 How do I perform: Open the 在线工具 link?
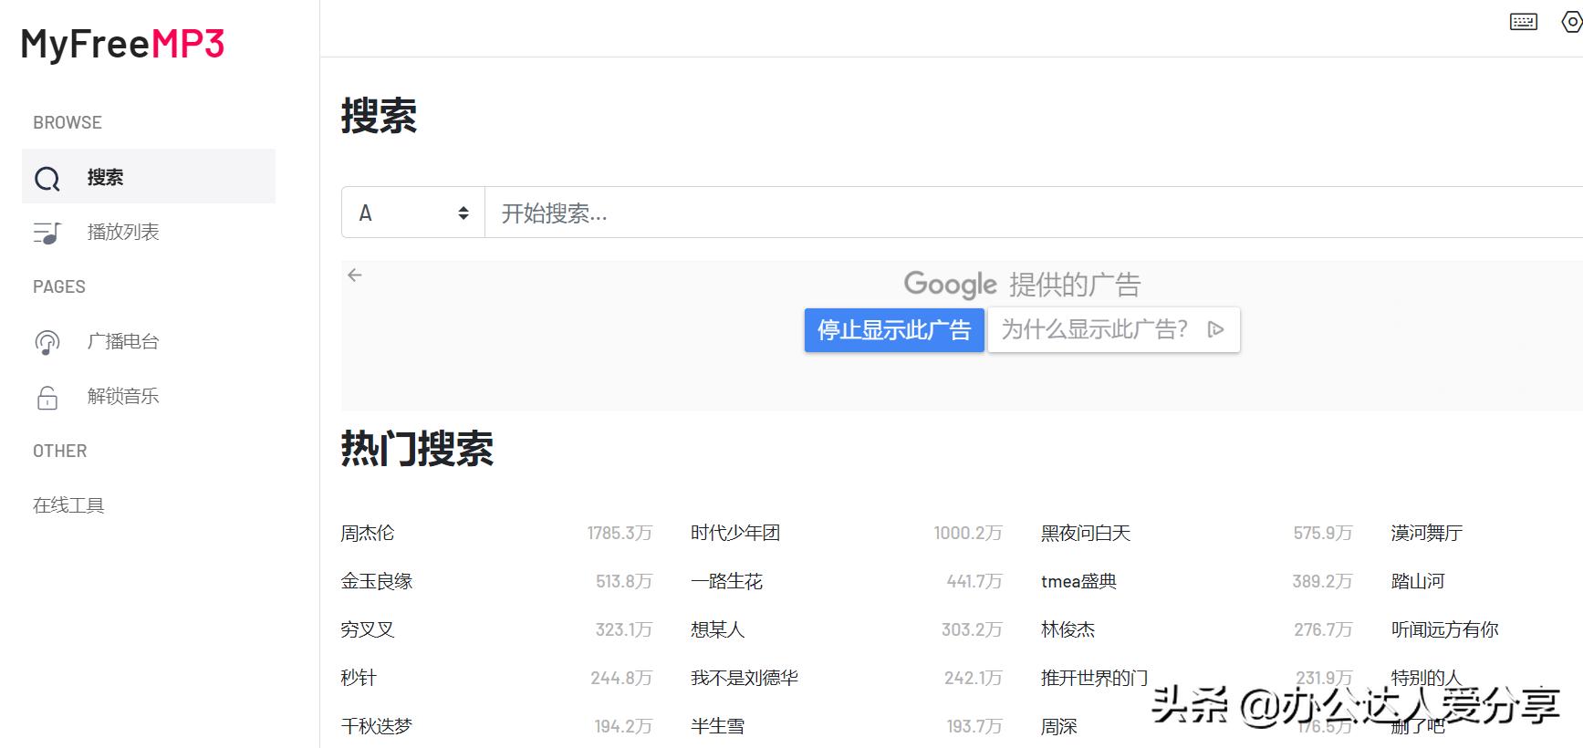coord(68,505)
